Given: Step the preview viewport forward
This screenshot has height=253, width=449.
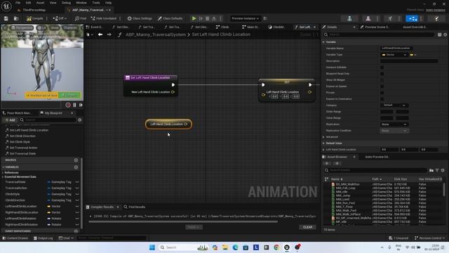Looking at the screenshot, I should [81, 105].
